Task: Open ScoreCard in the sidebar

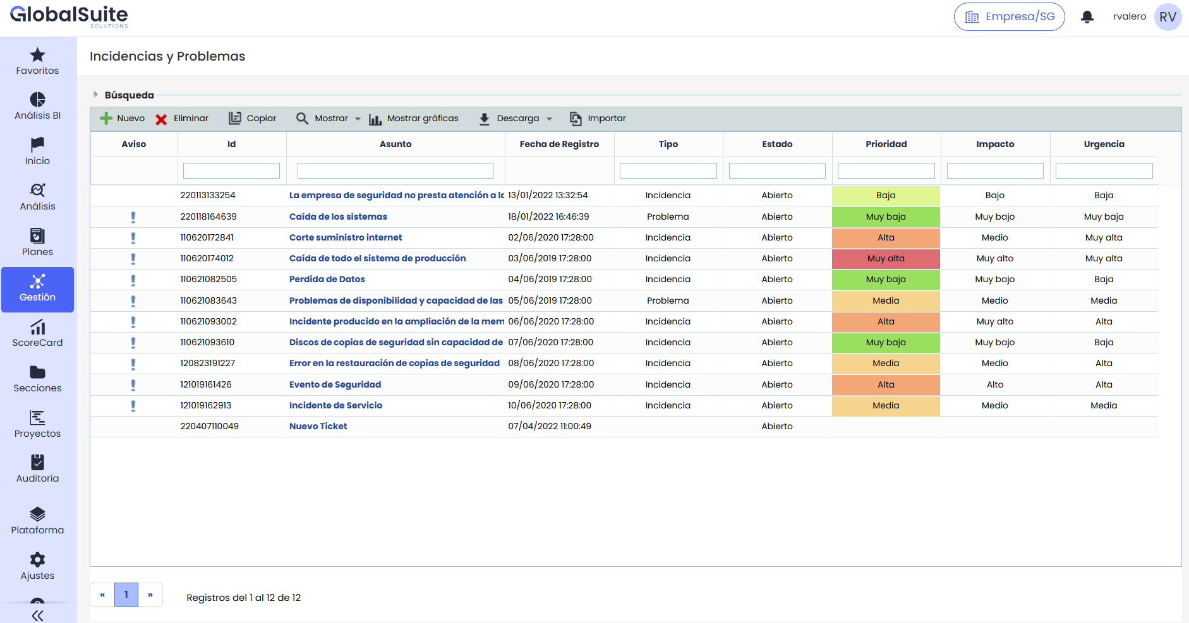Action: [x=37, y=334]
